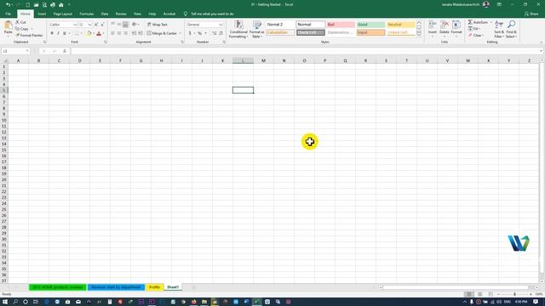Click the Undo arrow in the quick access toolbar
This screenshot has height=306, width=545.
(x=8, y=4)
